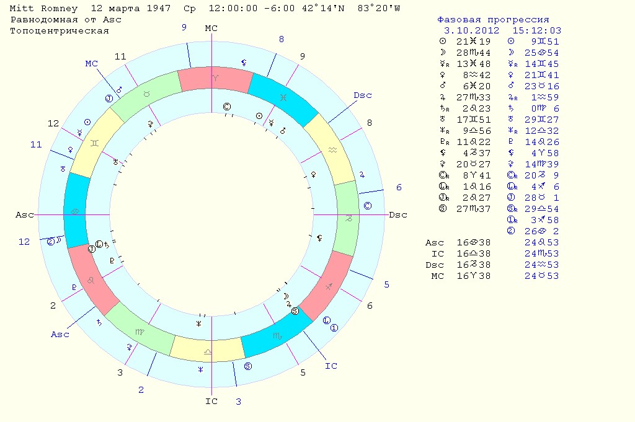Image resolution: width=635 pixels, height=422 pixels.
Task: Click the house system label "Равнодомная от Asc"
Action: [x=66, y=19]
